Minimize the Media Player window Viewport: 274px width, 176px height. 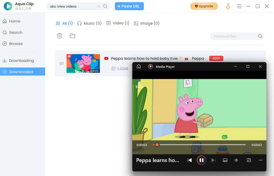point(236,66)
